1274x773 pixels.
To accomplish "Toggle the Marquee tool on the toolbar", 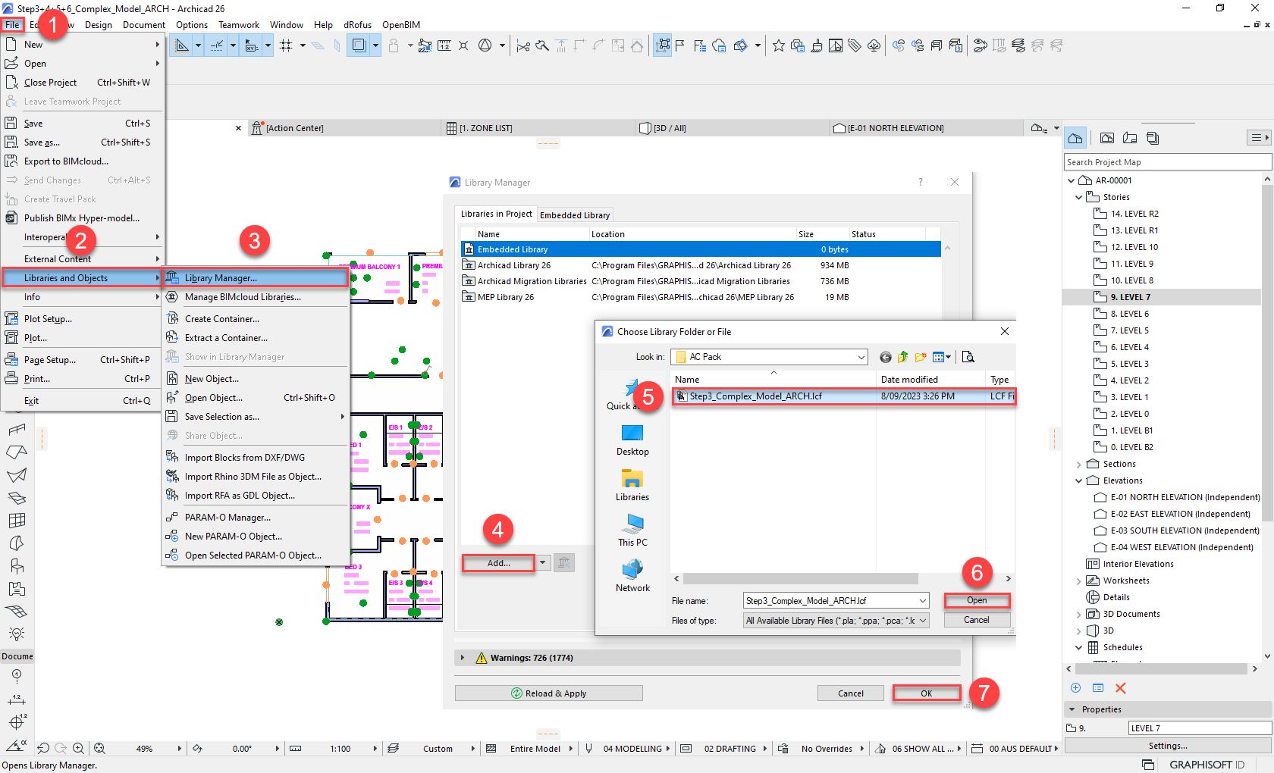I will click(662, 45).
